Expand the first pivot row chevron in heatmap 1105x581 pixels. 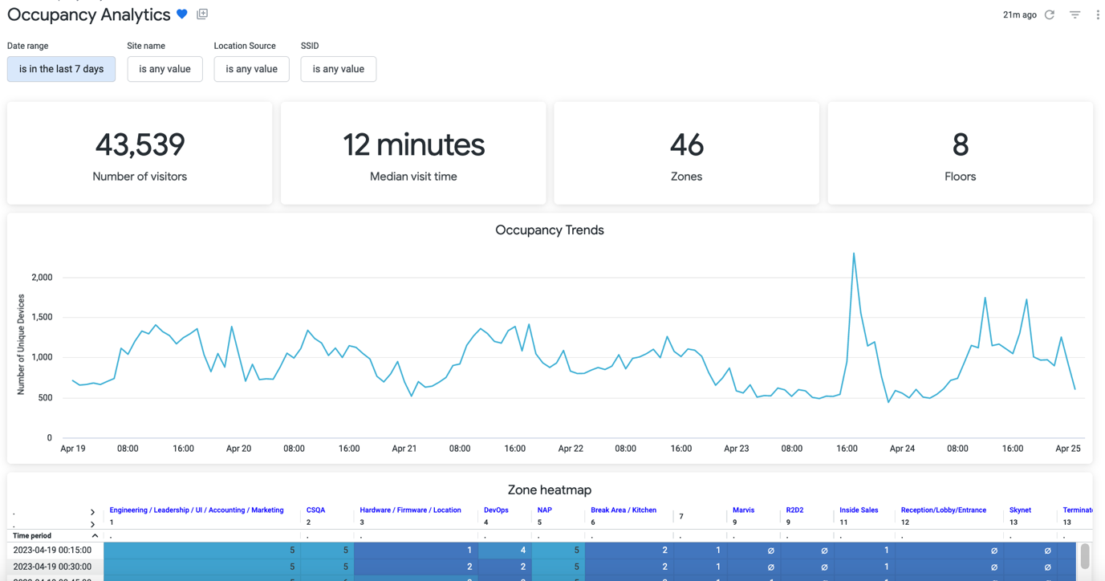pos(92,512)
